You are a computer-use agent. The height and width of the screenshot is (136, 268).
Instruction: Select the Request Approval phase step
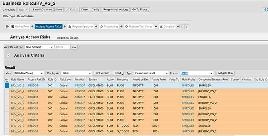[80, 26]
